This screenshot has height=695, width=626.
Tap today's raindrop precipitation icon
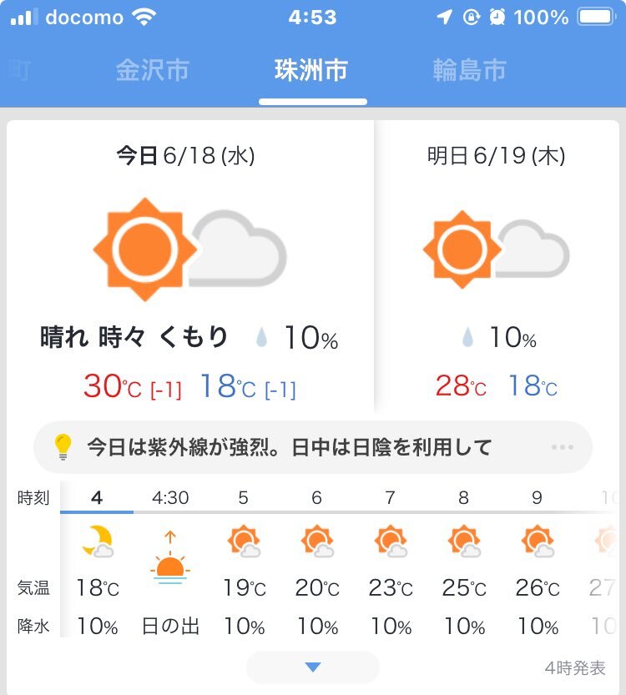coord(261,337)
